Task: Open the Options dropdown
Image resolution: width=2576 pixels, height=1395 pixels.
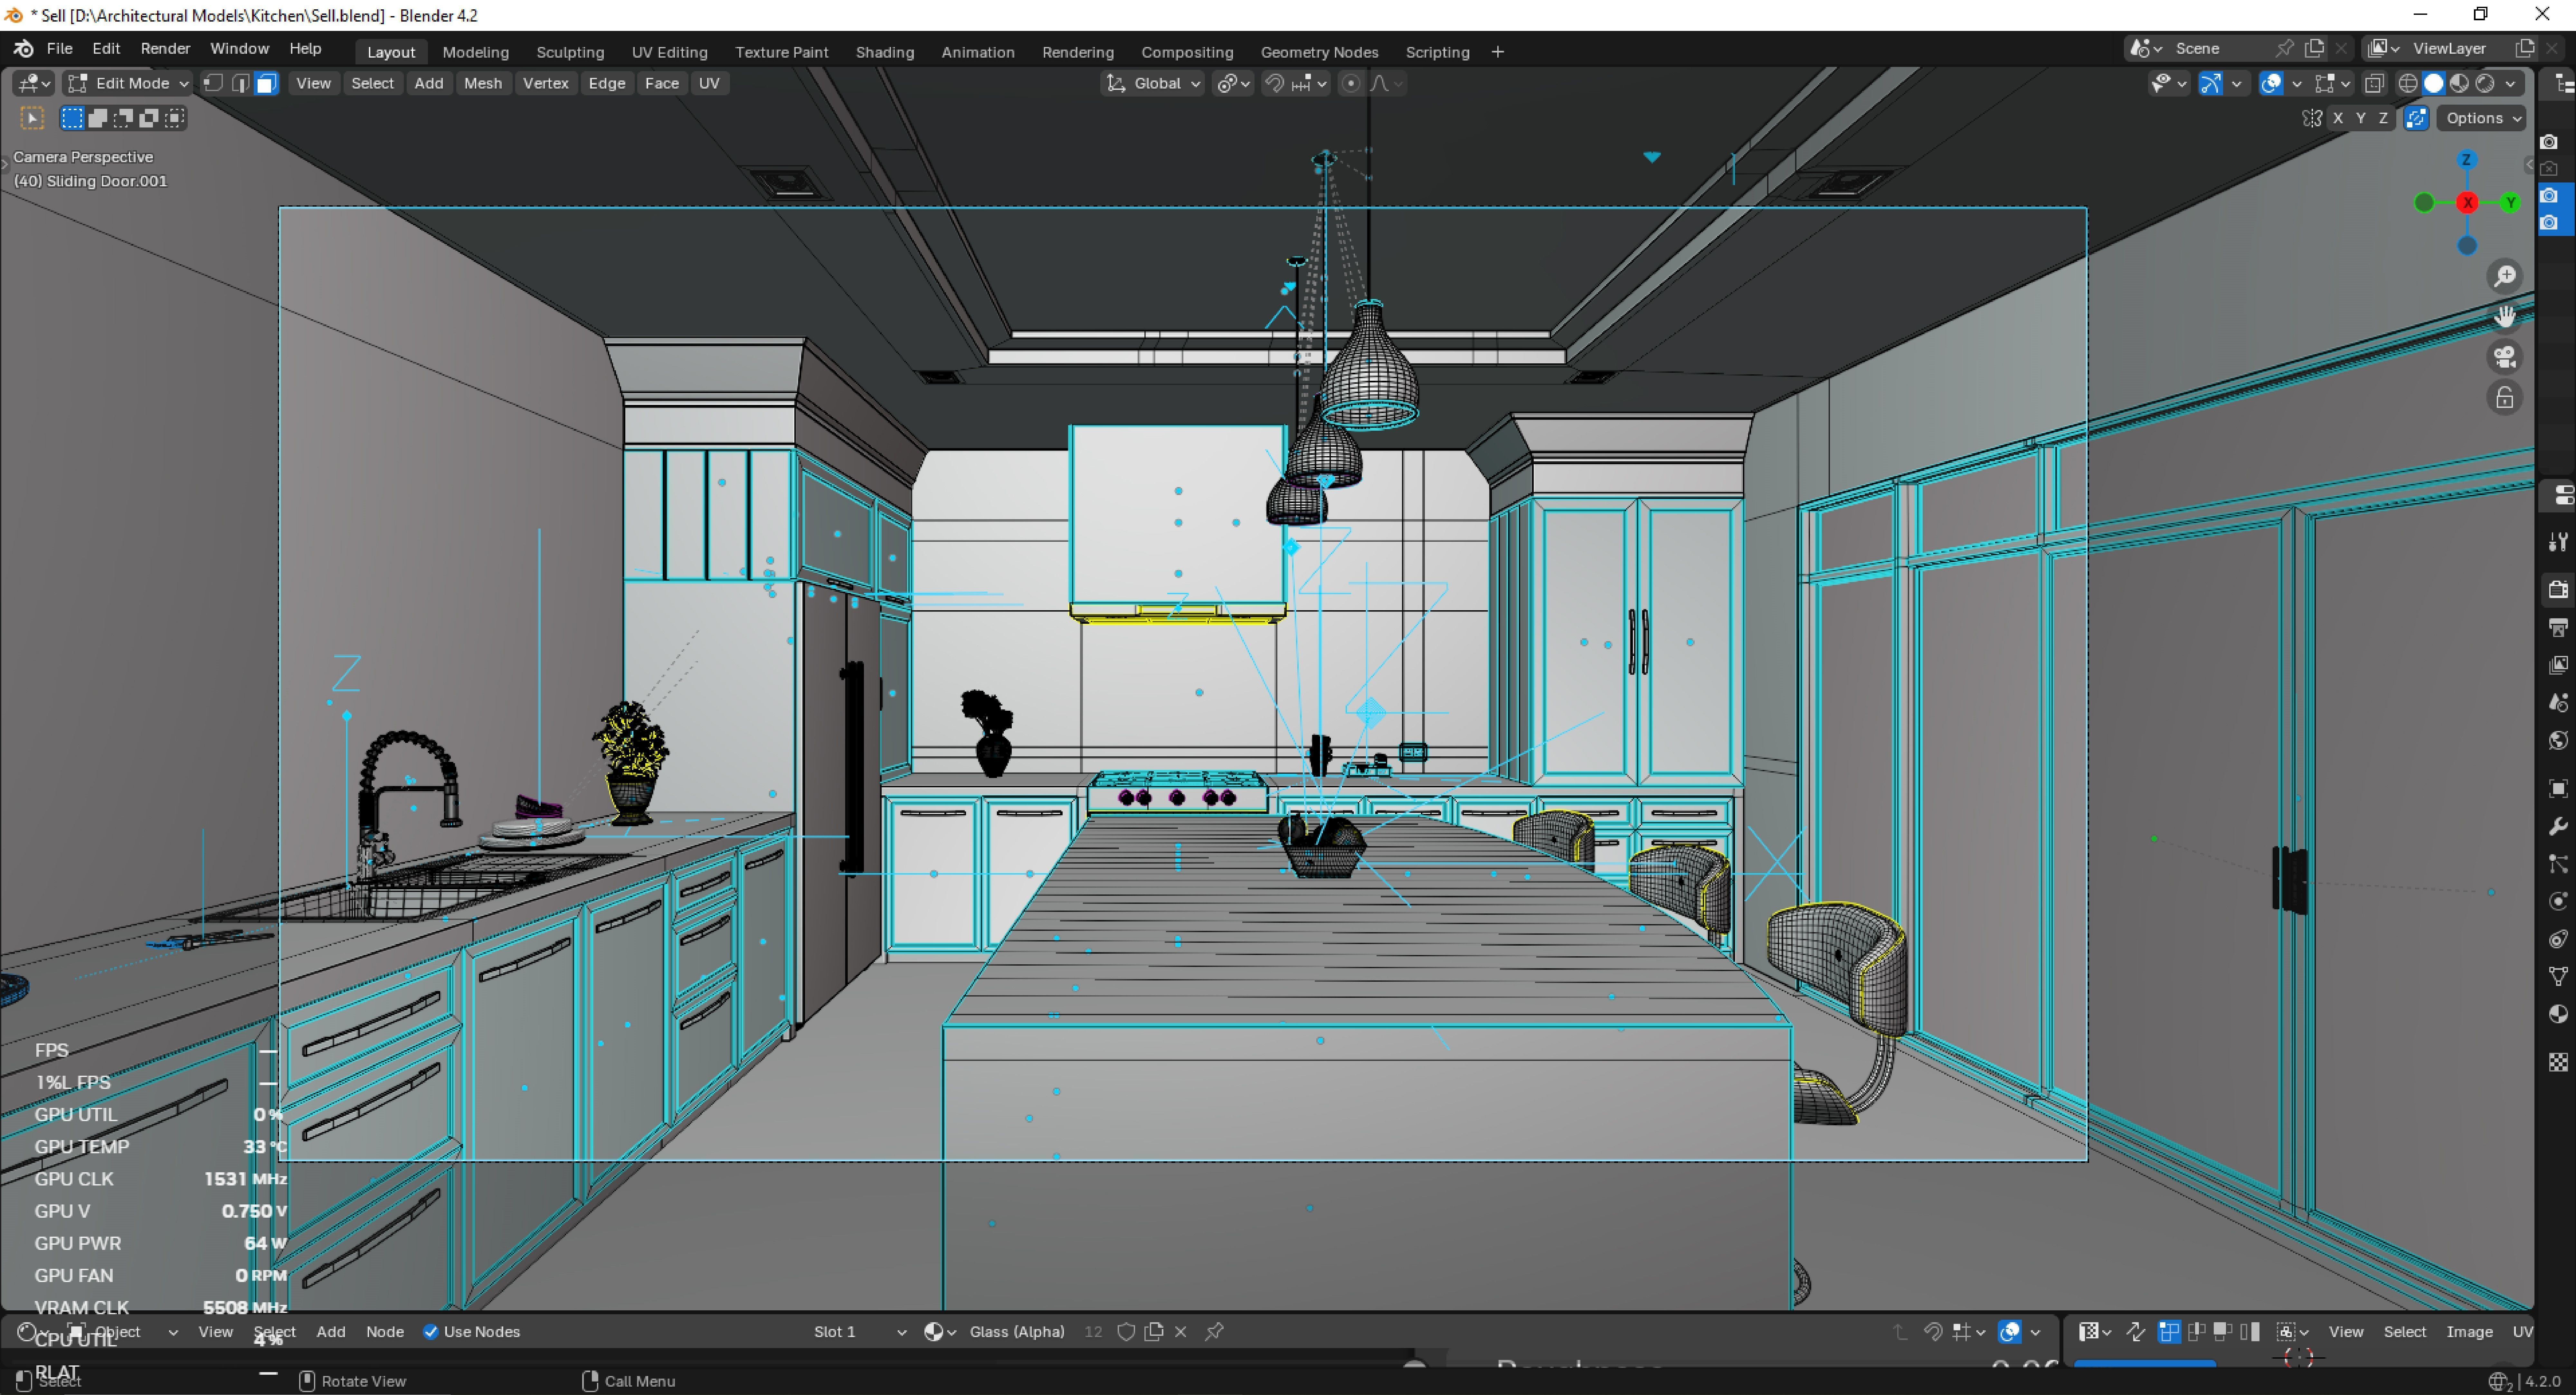Action: pos(2482,118)
